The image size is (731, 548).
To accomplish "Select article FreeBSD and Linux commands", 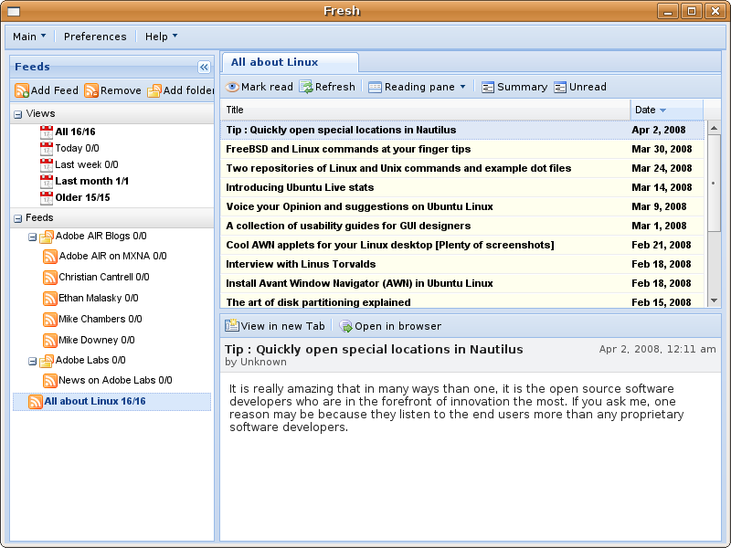I will click(462, 149).
